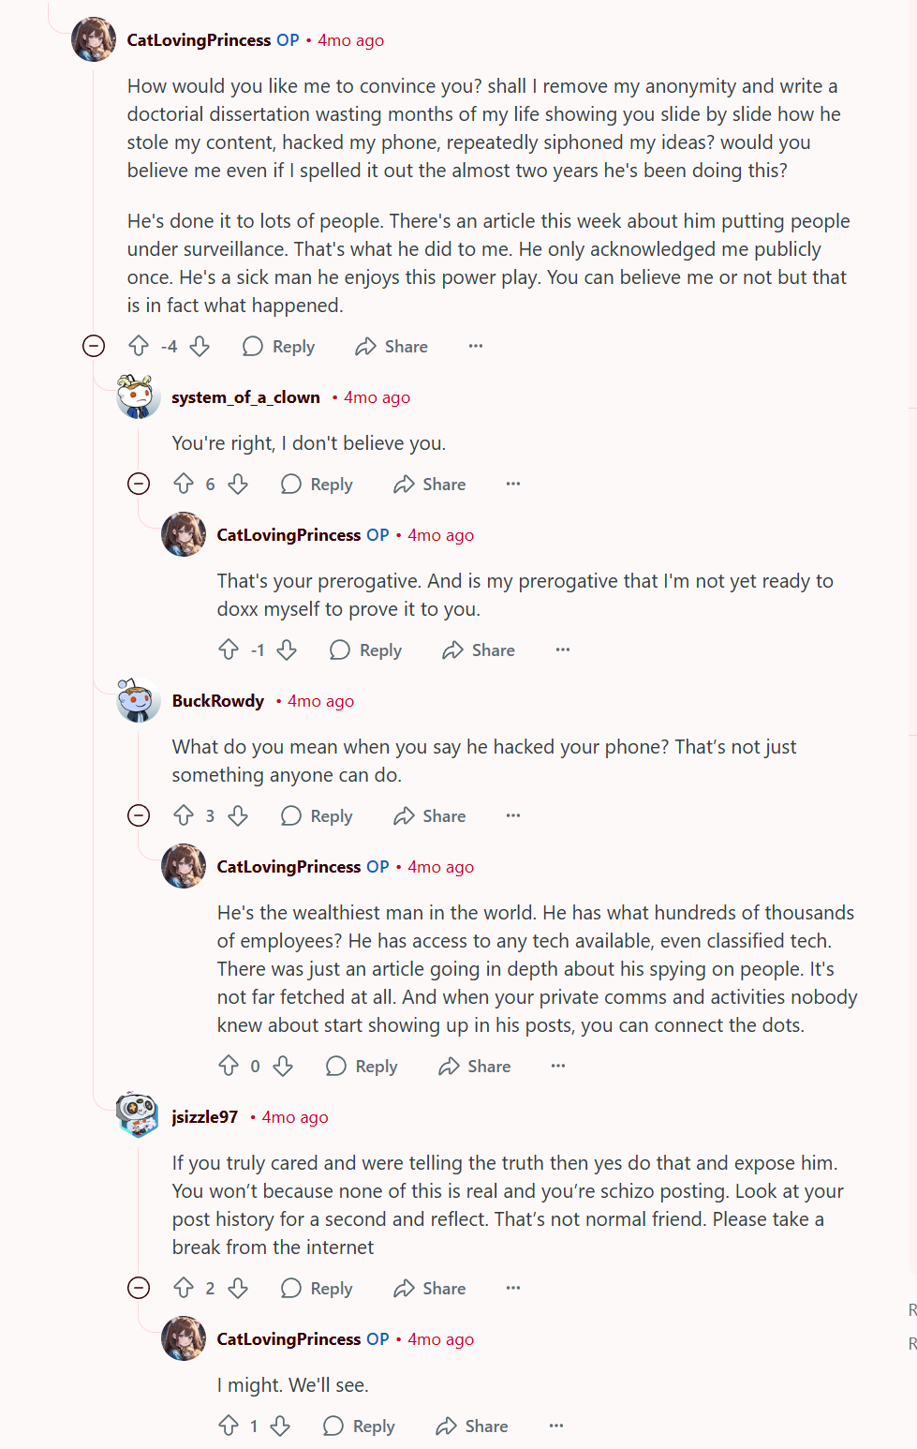917x1449 pixels.
Task: Collapse system_of_a_clown's comment thread
Action: pyautogui.click(x=139, y=484)
